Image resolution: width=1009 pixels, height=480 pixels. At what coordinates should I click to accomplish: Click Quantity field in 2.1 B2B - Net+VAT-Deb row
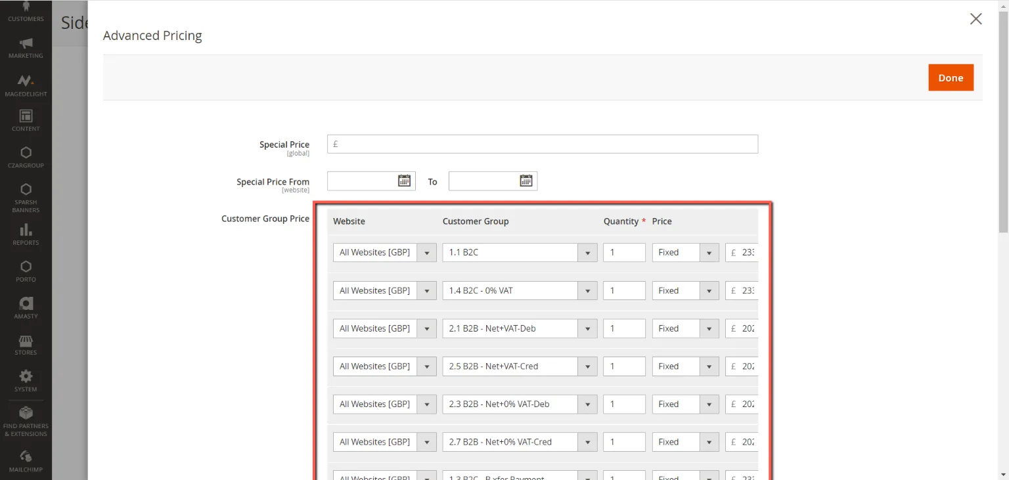coord(624,328)
